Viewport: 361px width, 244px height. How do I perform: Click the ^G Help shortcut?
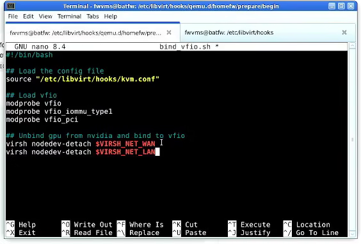click(x=21, y=224)
